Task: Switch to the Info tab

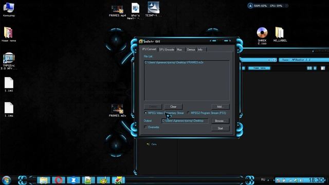Action: pos(200,49)
